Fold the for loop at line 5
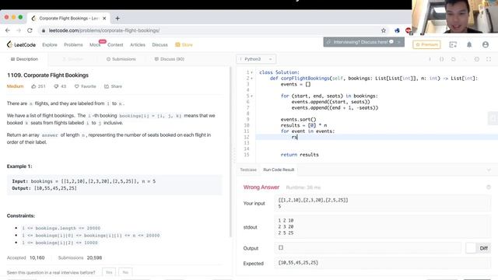Screen dimensions: 498x280 click(x=252, y=96)
